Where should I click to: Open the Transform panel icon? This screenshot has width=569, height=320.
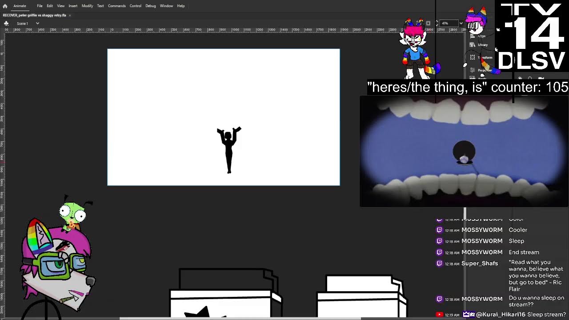point(473,57)
